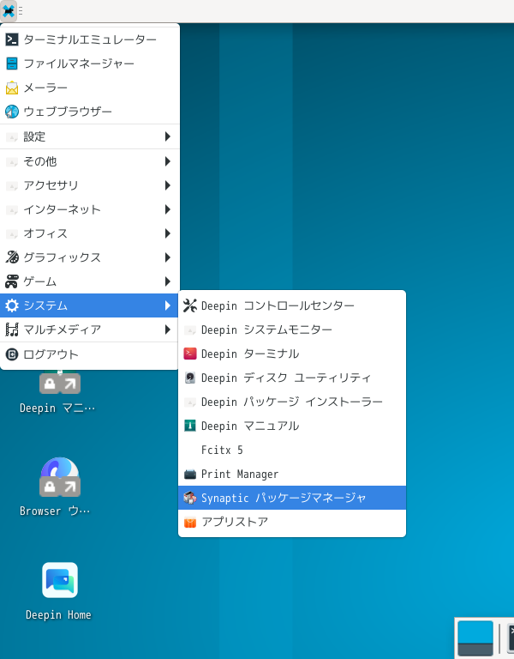Click the green Deepin Manual icon
The height and width of the screenshot is (659, 514).
point(190,426)
